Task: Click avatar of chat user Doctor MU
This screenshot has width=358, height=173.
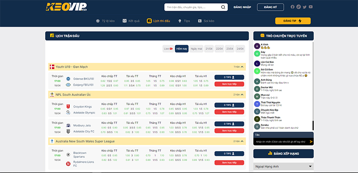Action: click(x=257, y=89)
